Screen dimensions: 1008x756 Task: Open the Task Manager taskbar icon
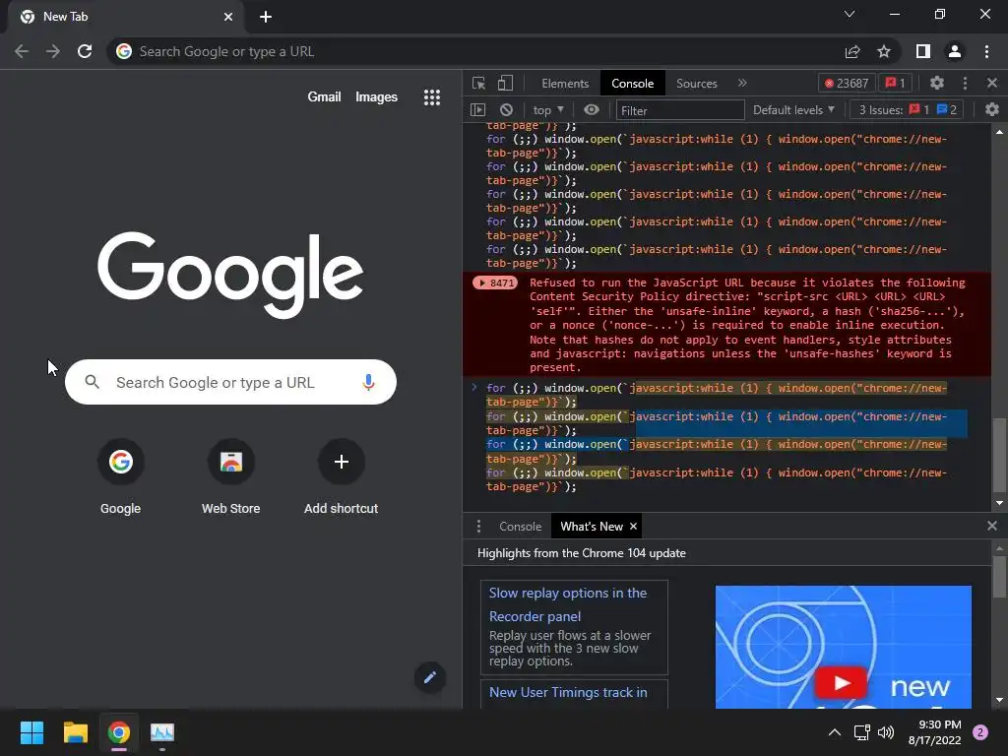(x=162, y=732)
